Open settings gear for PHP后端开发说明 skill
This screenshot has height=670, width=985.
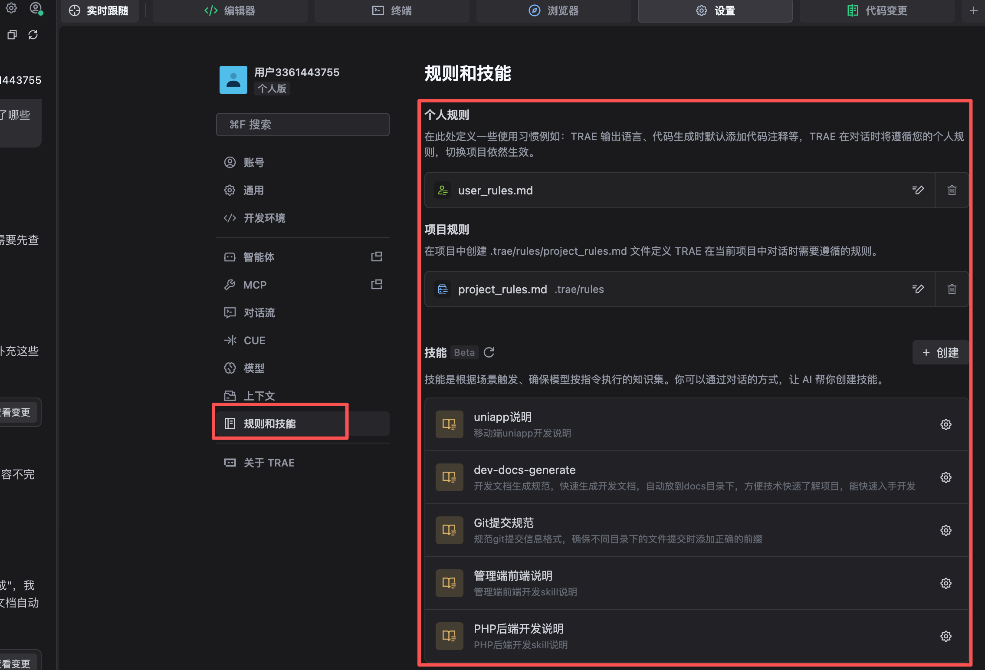[x=946, y=636]
